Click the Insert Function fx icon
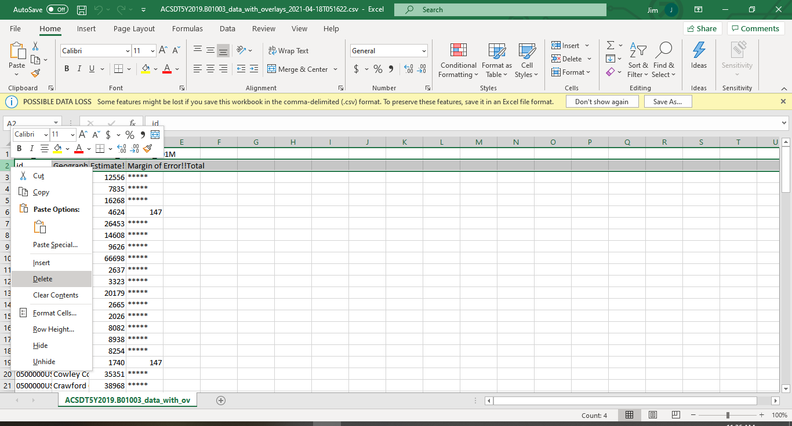 pos(132,123)
